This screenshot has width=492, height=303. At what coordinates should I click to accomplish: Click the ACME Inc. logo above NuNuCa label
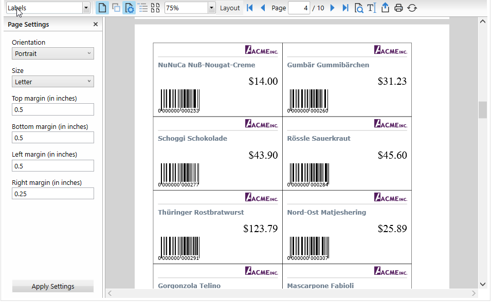[x=261, y=50]
